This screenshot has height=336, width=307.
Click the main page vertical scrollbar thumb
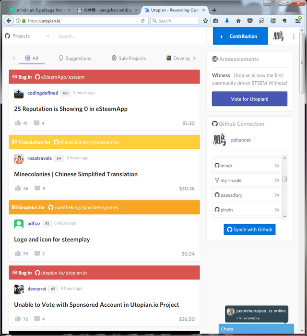pos(302,62)
